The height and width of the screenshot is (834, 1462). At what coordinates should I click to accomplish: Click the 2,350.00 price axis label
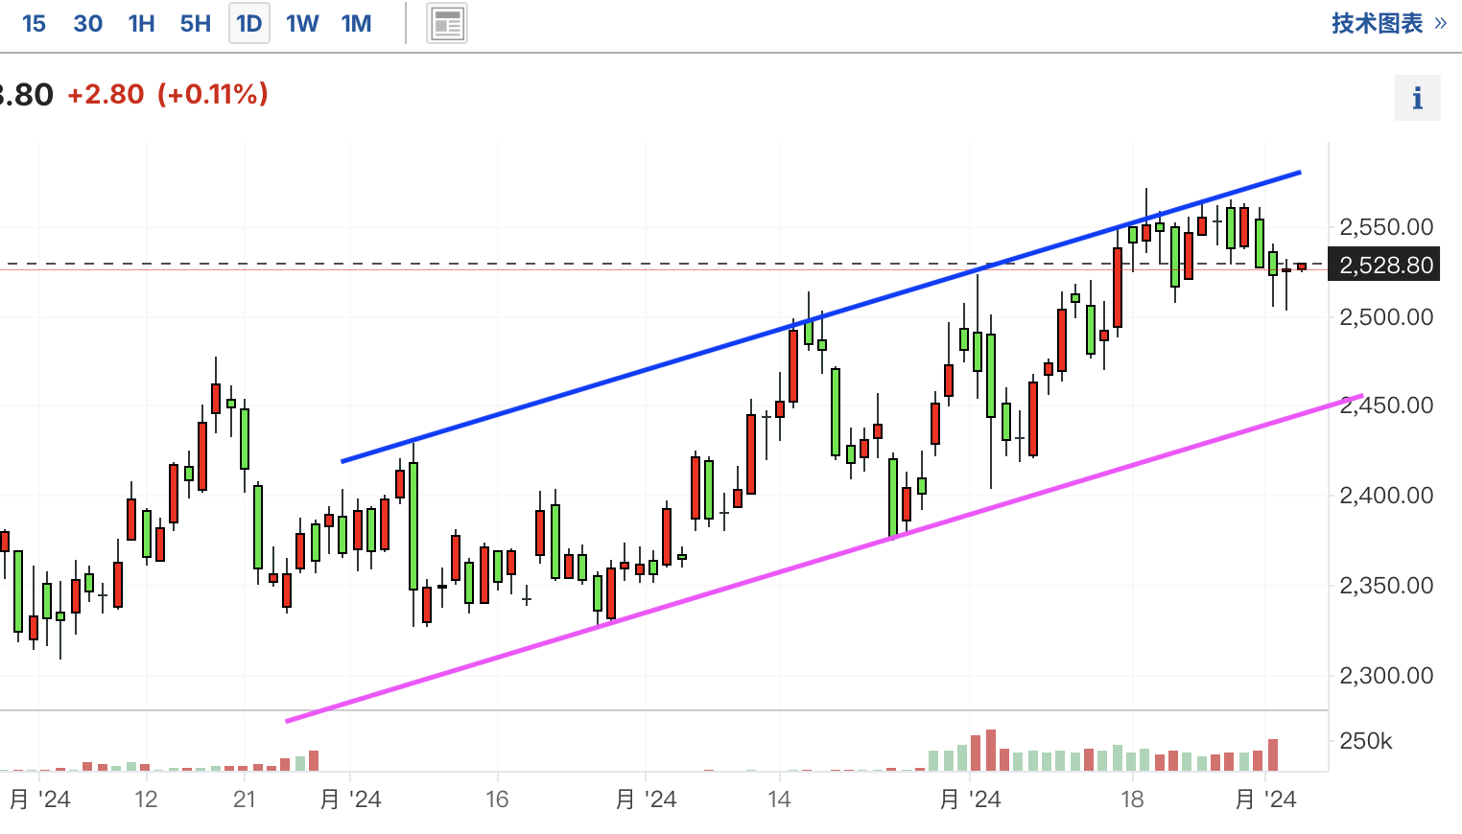click(1386, 586)
